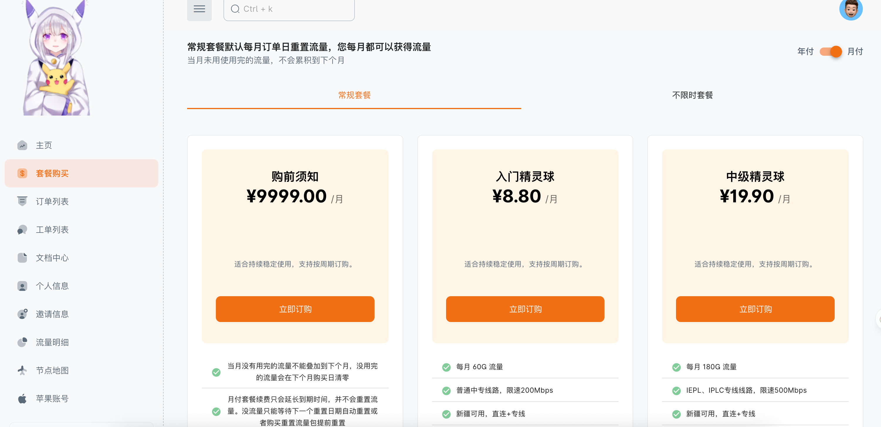Click 立即订购 for 入门精灵球 plan
Image resolution: width=881 pixels, height=427 pixels.
[x=525, y=309]
